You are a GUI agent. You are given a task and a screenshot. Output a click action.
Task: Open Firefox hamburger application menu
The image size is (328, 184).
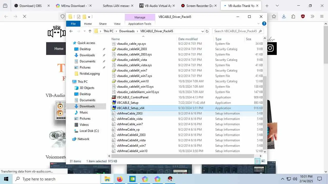322,16
